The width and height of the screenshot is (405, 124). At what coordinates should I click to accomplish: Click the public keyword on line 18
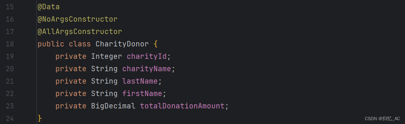pyautogui.click(x=51, y=44)
